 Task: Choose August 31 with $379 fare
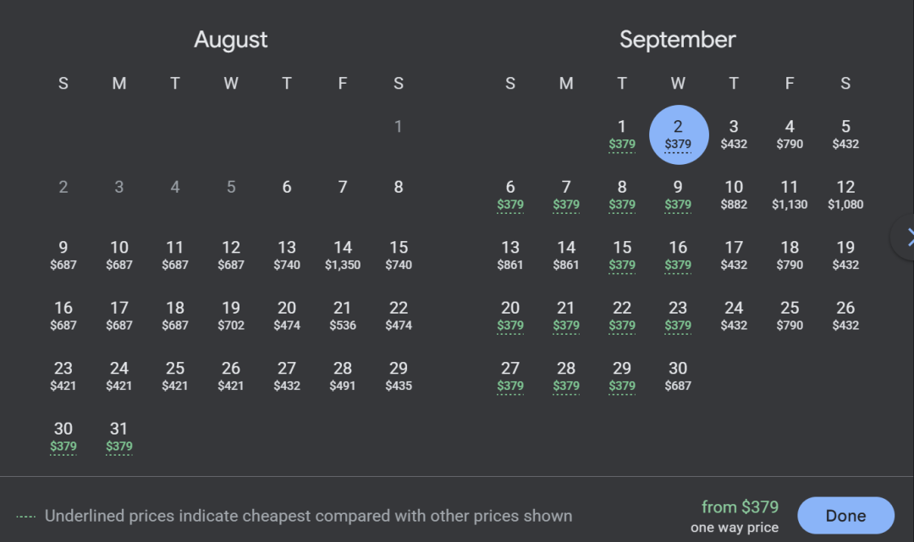(x=119, y=437)
